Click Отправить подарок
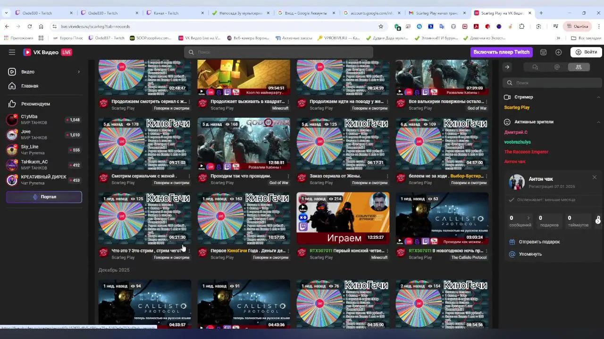This screenshot has width=604, height=339. pos(539,242)
